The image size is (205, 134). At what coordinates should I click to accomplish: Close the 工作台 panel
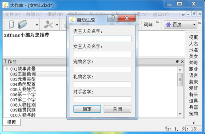(182, 61)
